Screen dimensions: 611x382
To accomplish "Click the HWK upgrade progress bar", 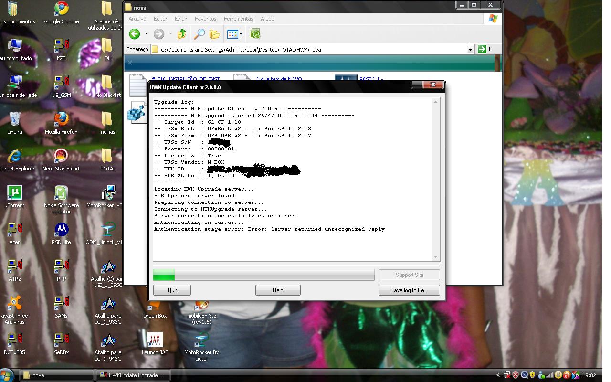I will [x=263, y=275].
